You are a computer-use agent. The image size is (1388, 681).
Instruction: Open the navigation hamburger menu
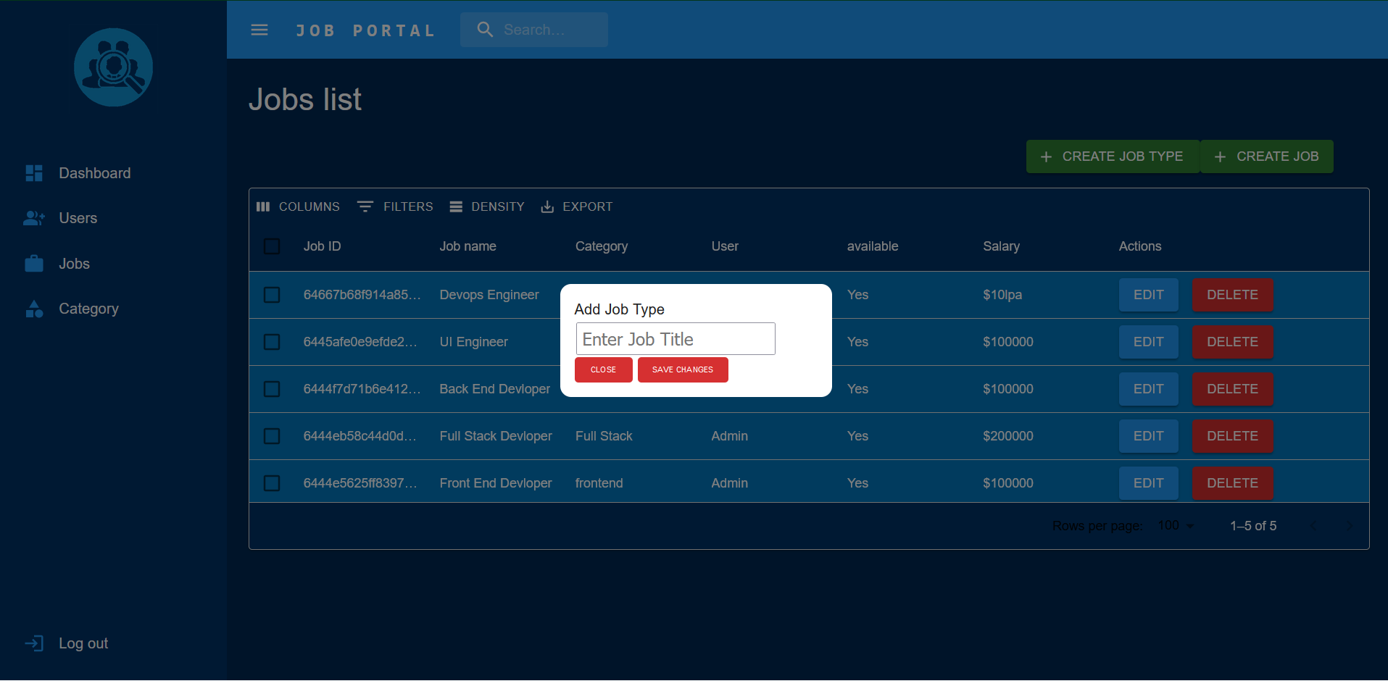[259, 30]
